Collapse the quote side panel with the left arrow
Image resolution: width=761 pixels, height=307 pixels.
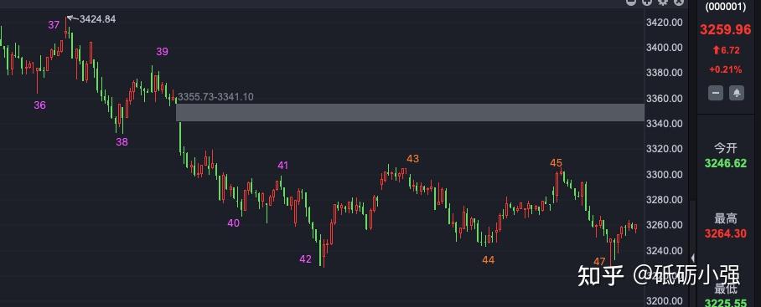692,258
